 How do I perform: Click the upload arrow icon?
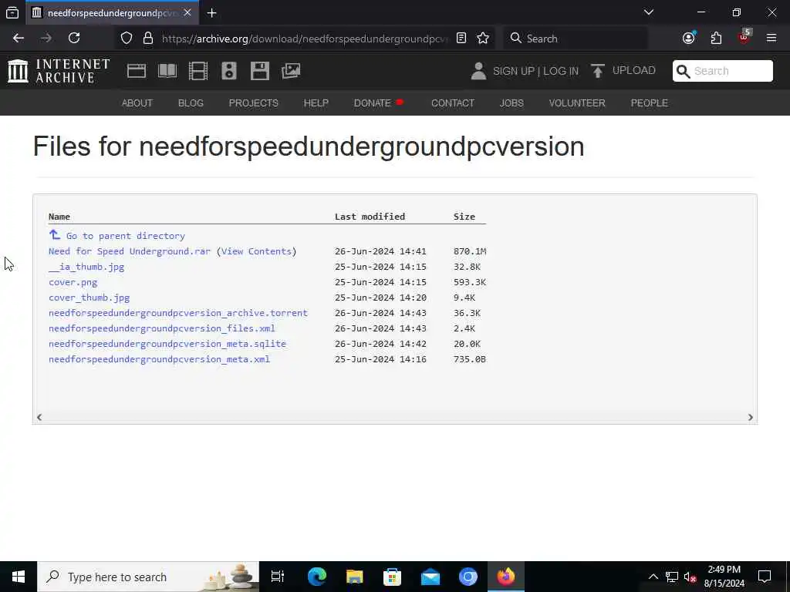click(598, 71)
